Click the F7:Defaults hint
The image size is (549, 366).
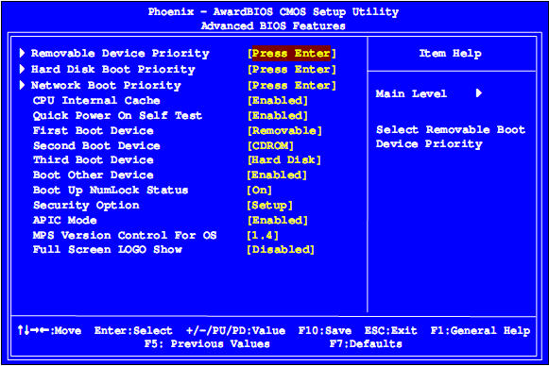pos(366,344)
